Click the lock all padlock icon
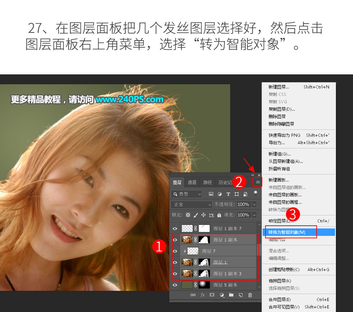 (219, 215)
